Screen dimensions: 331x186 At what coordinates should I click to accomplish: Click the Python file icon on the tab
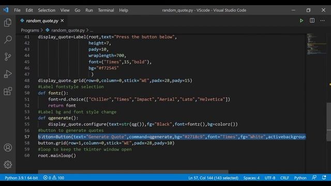point(22,21)
